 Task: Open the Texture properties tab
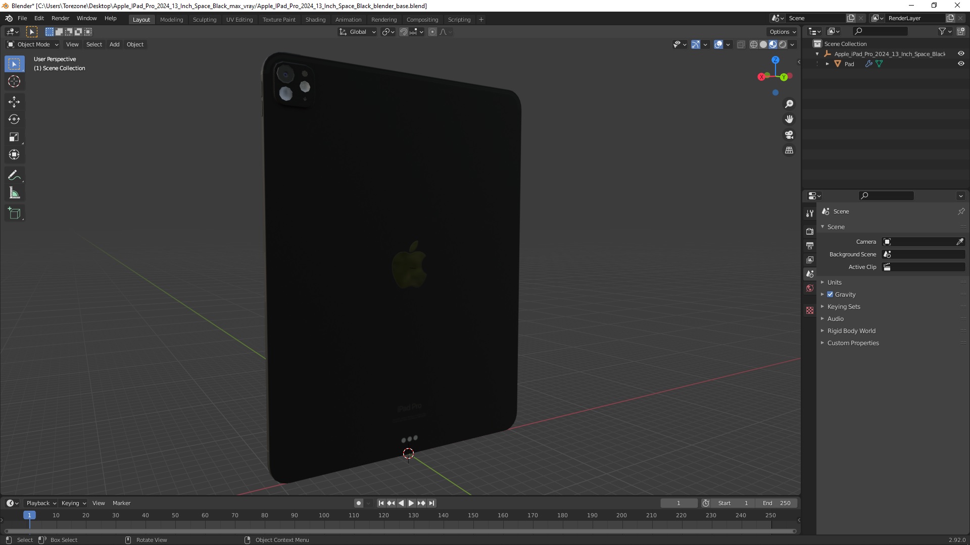pos(810,310)
